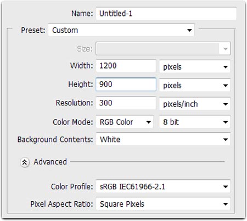Image resolution: width=247 pixels, height=221 pixels.
Task: Click the Resolution field showing 300
Action: coord(126,103)
